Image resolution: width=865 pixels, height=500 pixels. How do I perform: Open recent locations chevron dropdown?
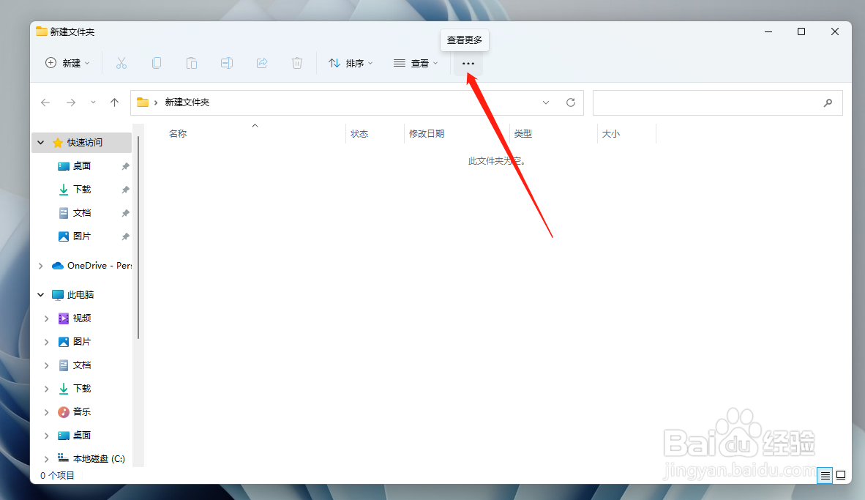pyautogui.click(x=93, y=102)
